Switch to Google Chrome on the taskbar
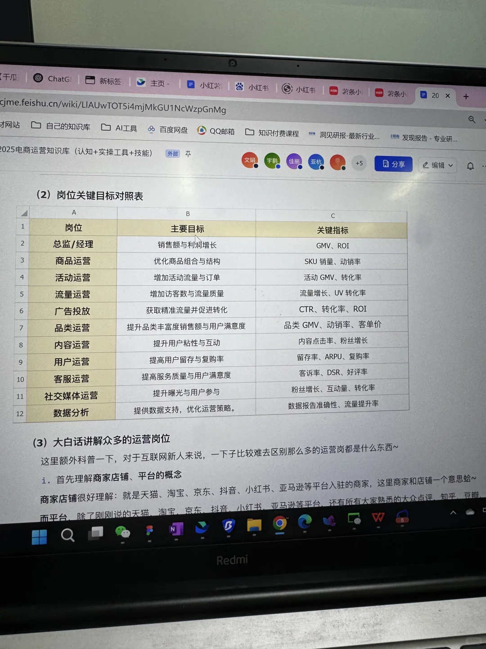This screenshot has height=649, width=486. pos(280,523)
